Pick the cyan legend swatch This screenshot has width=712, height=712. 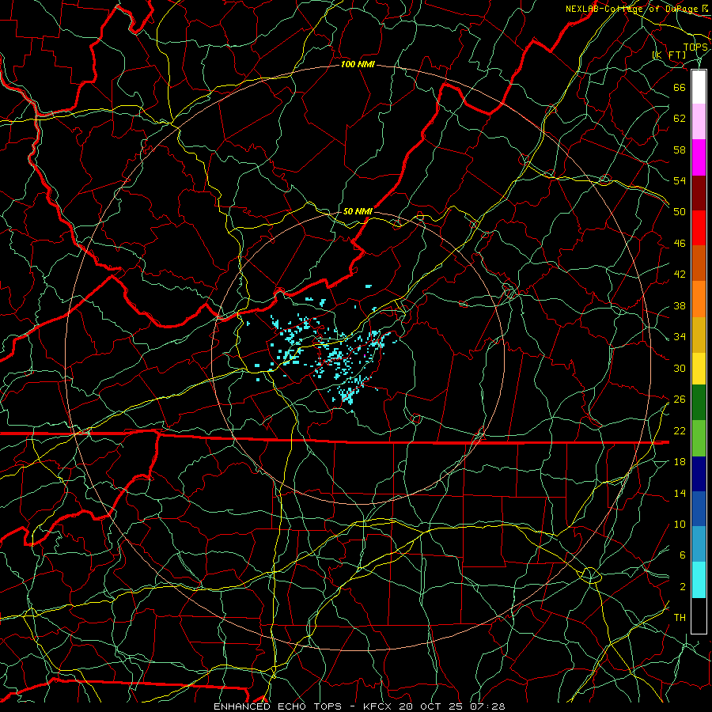tap(699, 580)
